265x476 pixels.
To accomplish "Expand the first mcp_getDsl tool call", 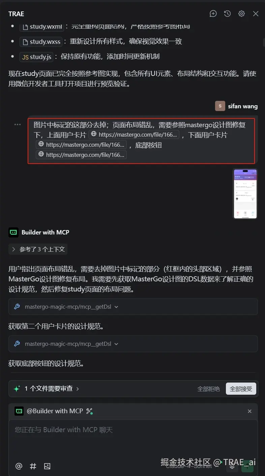I will (x=133, y=307).
